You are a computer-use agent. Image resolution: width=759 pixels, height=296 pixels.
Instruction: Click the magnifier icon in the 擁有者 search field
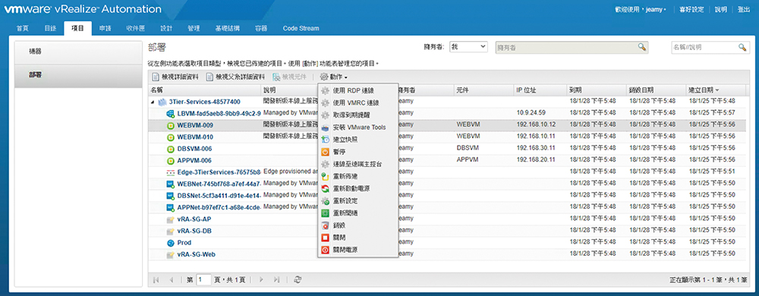pos(641,47)
